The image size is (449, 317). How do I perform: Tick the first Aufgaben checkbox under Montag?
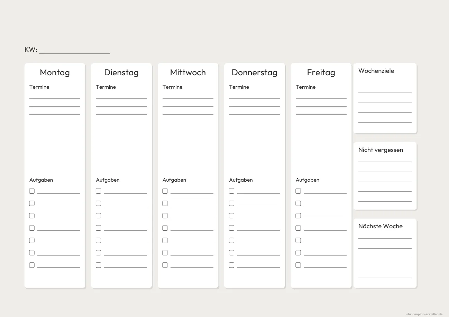32,191
